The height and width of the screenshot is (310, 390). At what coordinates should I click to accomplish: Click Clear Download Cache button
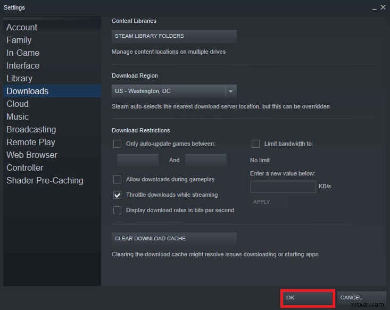pyautogui.click(x=174, y=239)
